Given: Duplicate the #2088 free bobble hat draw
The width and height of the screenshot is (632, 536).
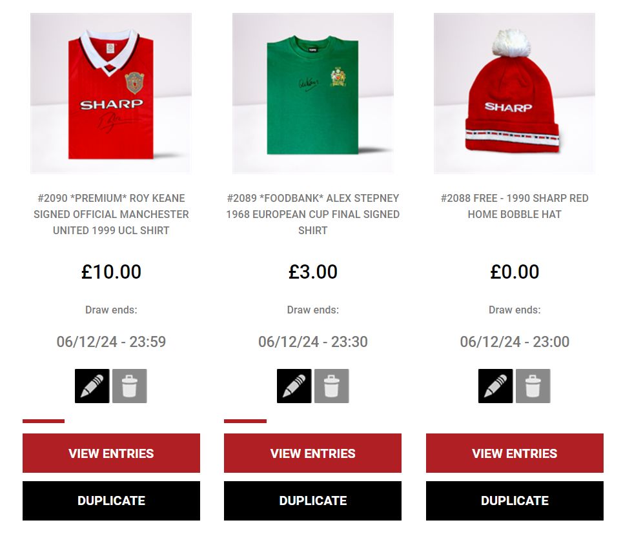Looking at the screenshot, I should (515, 501).
